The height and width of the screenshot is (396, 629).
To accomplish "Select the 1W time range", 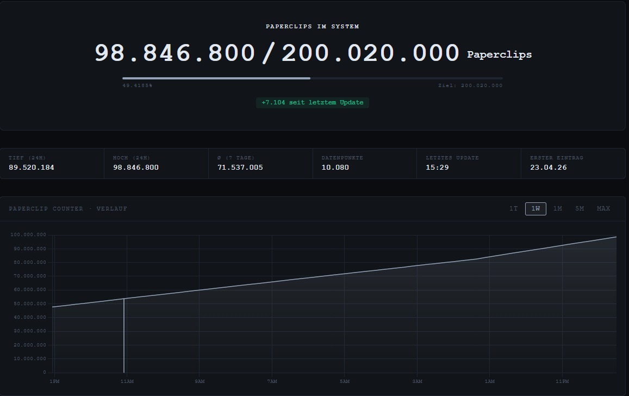I will tap(535, 209).
